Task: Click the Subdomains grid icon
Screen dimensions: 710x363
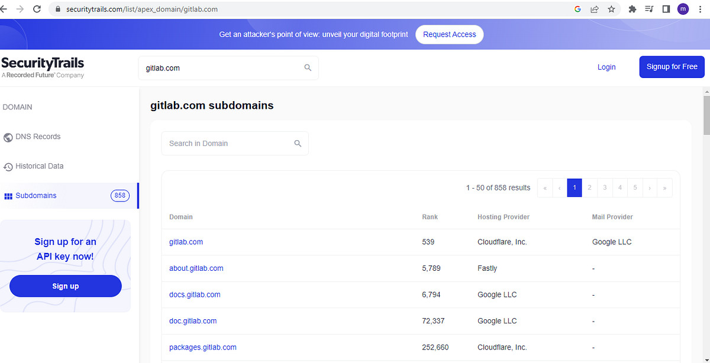Action: [x=8, y=195]
